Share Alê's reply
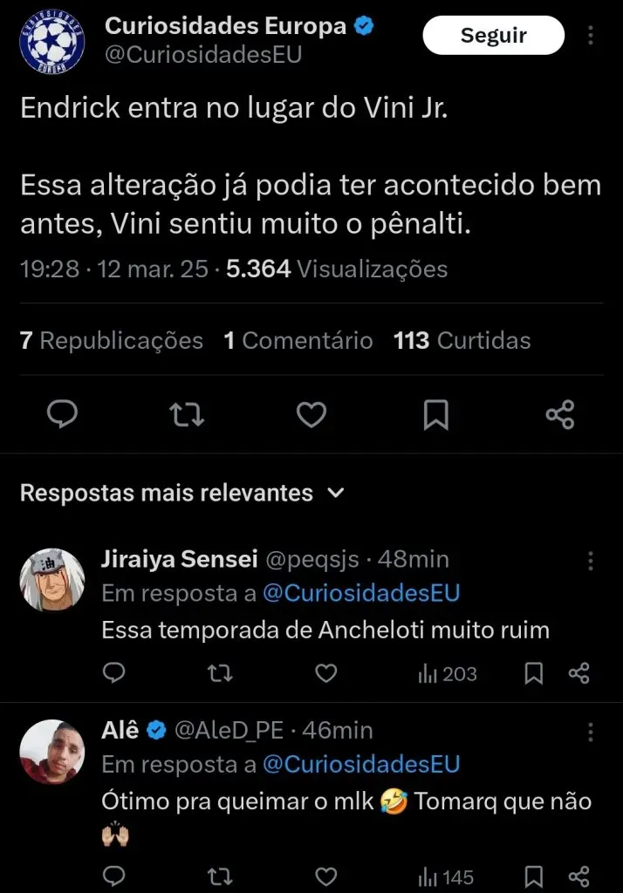The width and height of the screenshot is (623, 893). [x=578, y=876]
